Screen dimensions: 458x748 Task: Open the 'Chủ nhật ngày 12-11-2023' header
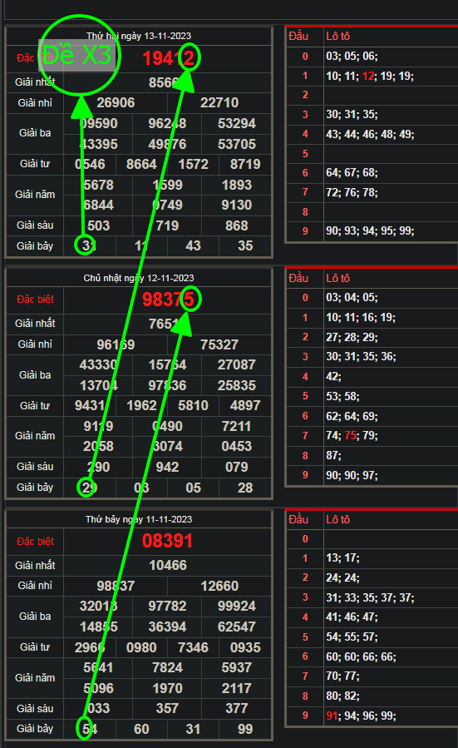(x=139, y=278)
